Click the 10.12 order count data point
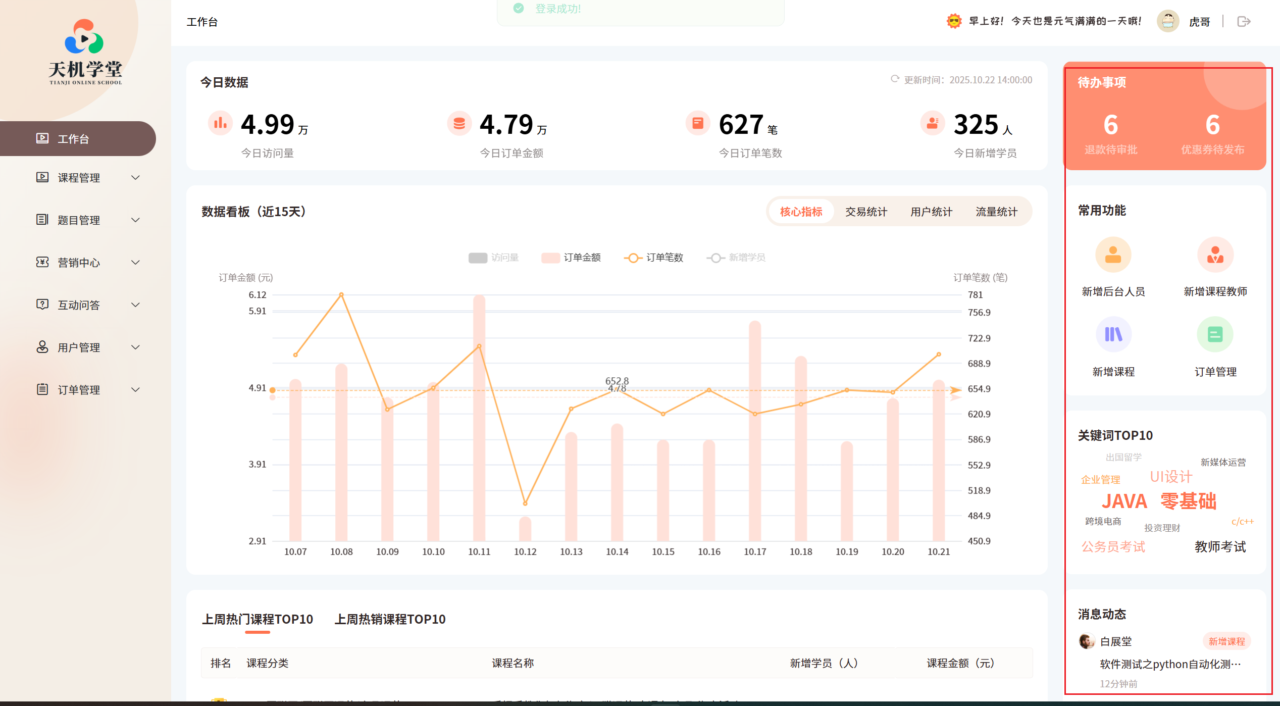The width and height of the screenshot is (1280, 706). point(525,503)
